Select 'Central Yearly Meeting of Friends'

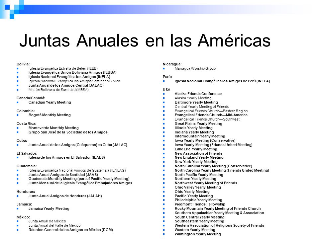[202, 107]
